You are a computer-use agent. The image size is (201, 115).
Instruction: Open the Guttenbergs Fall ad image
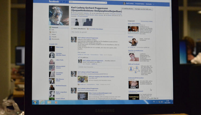(134, 97)
